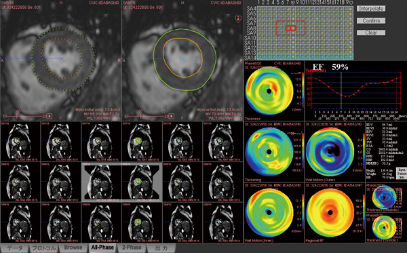Switch to the 2-Phase tab

click(x=132, y=248)
